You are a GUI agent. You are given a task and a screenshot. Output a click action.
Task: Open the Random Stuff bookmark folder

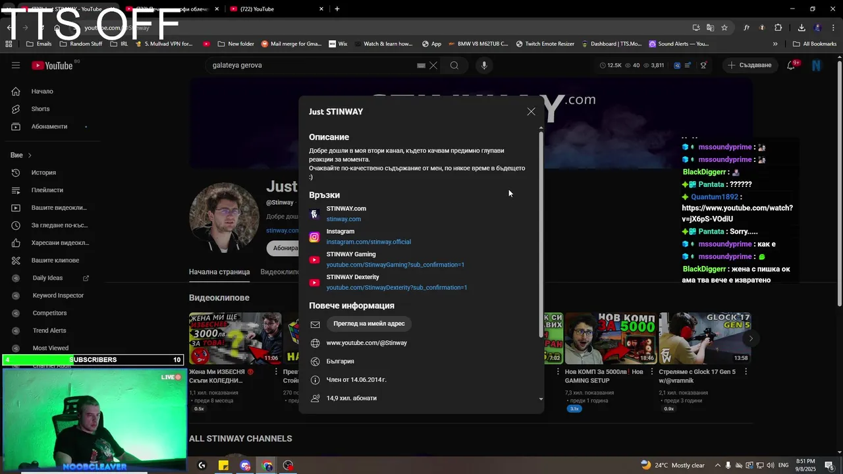[x=81, y=44]
